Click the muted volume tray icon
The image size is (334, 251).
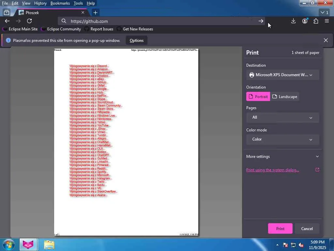(x=301, y=245)
